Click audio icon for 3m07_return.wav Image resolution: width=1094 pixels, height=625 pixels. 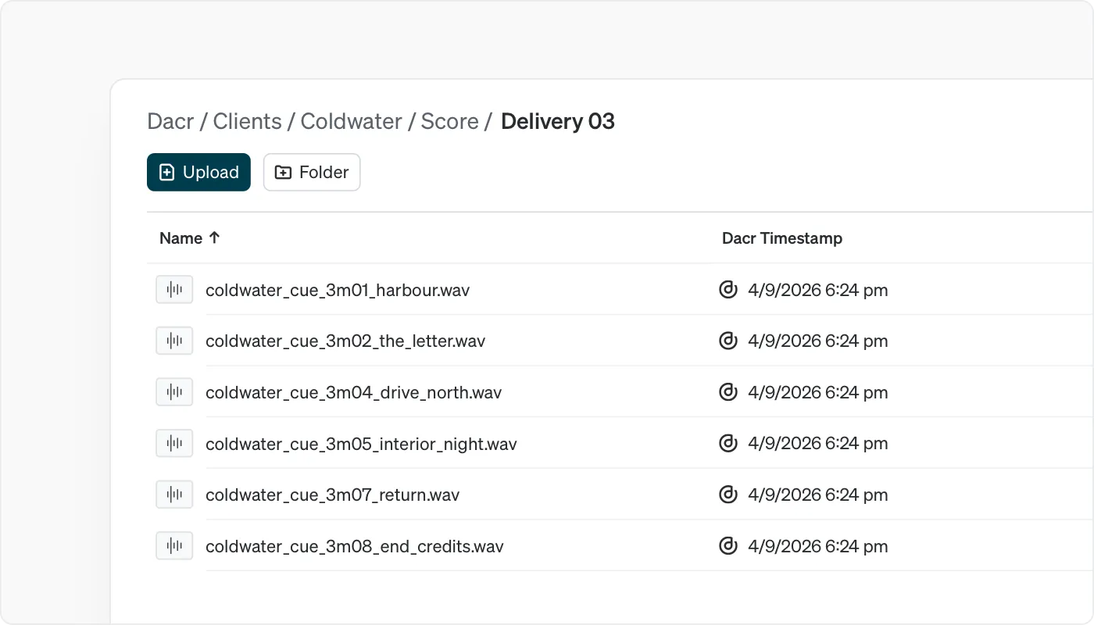click(x=174, y=495)
